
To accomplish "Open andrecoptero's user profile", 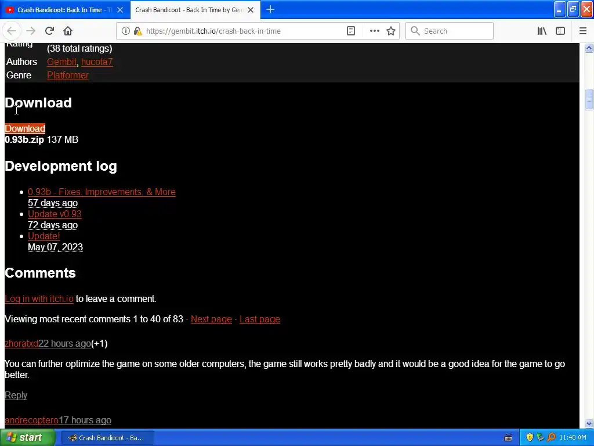I will point(31,420).
